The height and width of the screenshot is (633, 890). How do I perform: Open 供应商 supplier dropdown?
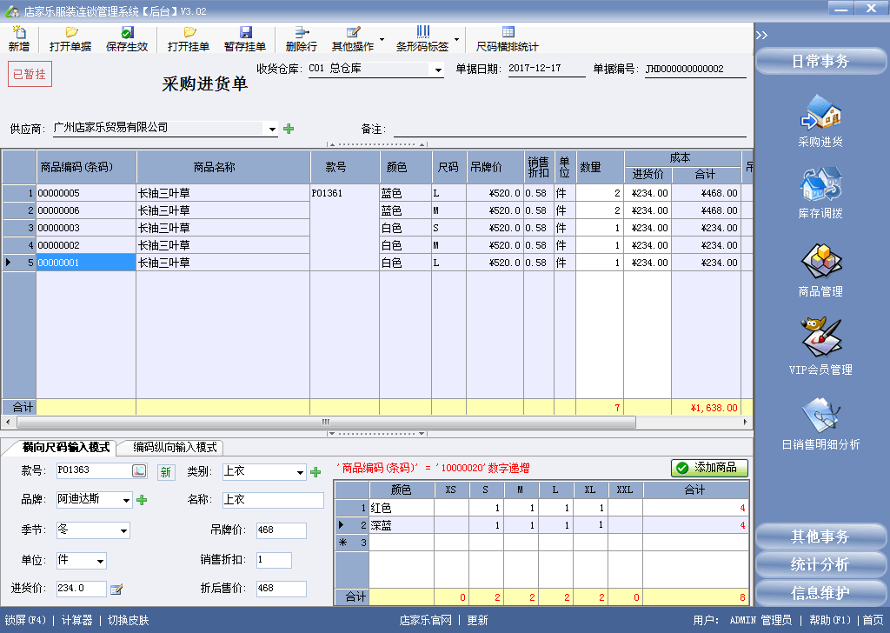272,130
